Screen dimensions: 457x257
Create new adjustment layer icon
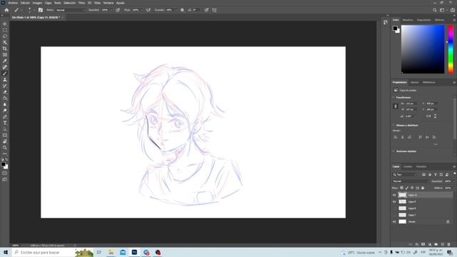(x=429, y=244)
